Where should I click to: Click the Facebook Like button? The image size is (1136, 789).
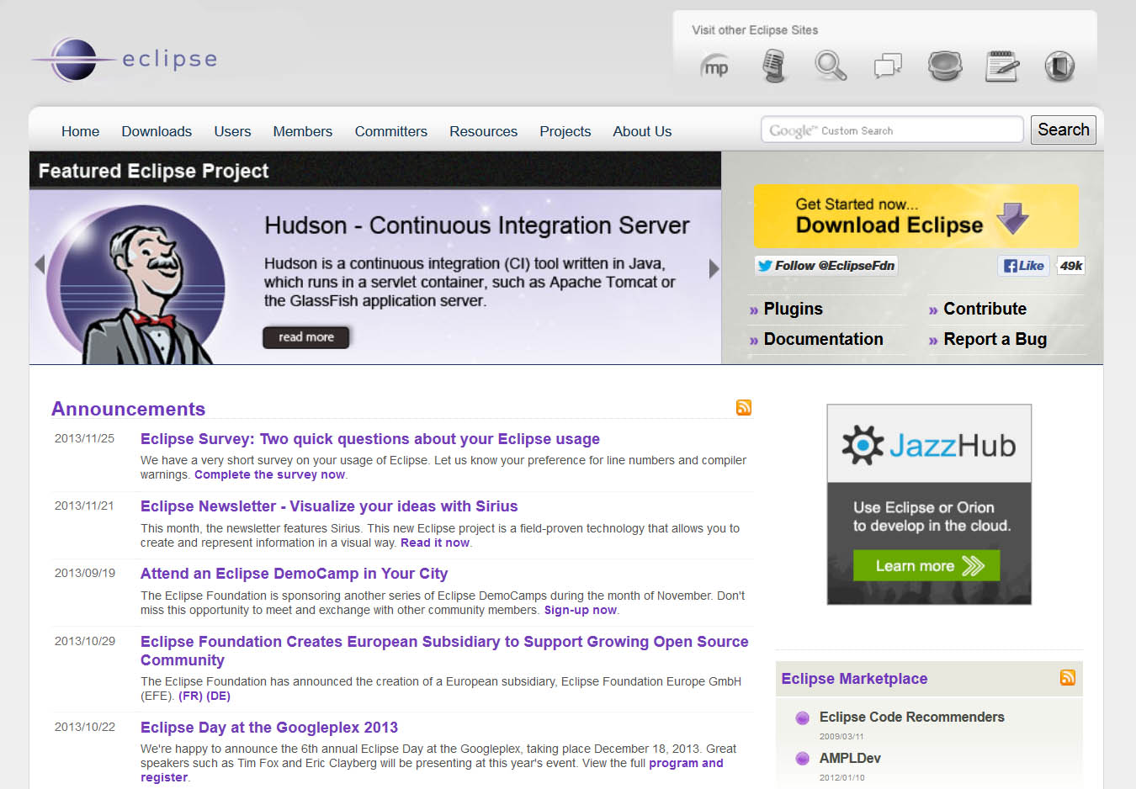[1023, 266]
